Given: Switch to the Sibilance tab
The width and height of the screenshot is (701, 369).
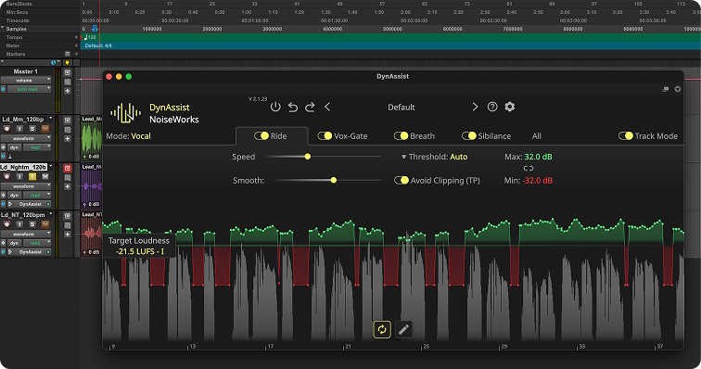Looking at the screenshot, I should (487, 136).
